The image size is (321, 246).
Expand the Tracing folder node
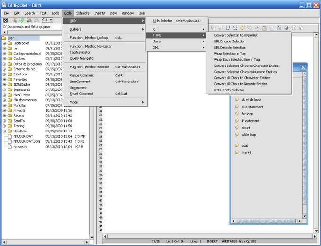pyautogui.click(x=4, y=126)
